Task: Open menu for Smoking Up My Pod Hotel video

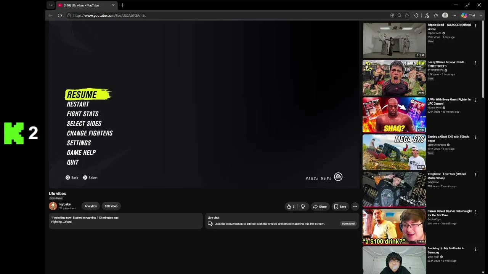Action: coord(475,249)
